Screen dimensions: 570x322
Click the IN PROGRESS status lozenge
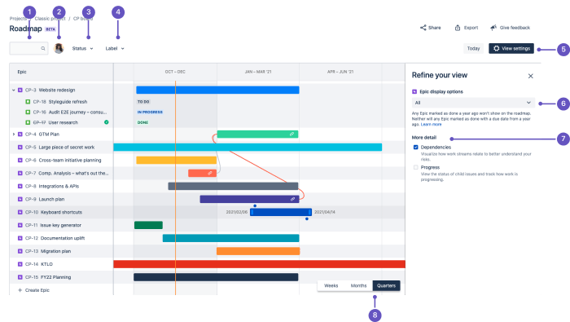coord(150,112)
